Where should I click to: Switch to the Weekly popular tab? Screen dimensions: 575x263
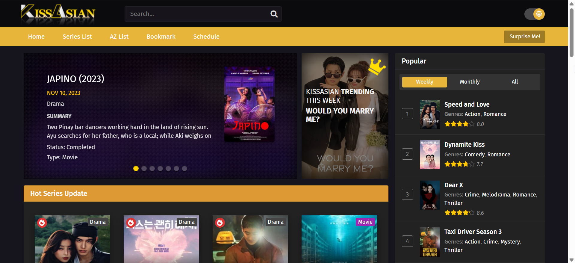click(425, 82)
